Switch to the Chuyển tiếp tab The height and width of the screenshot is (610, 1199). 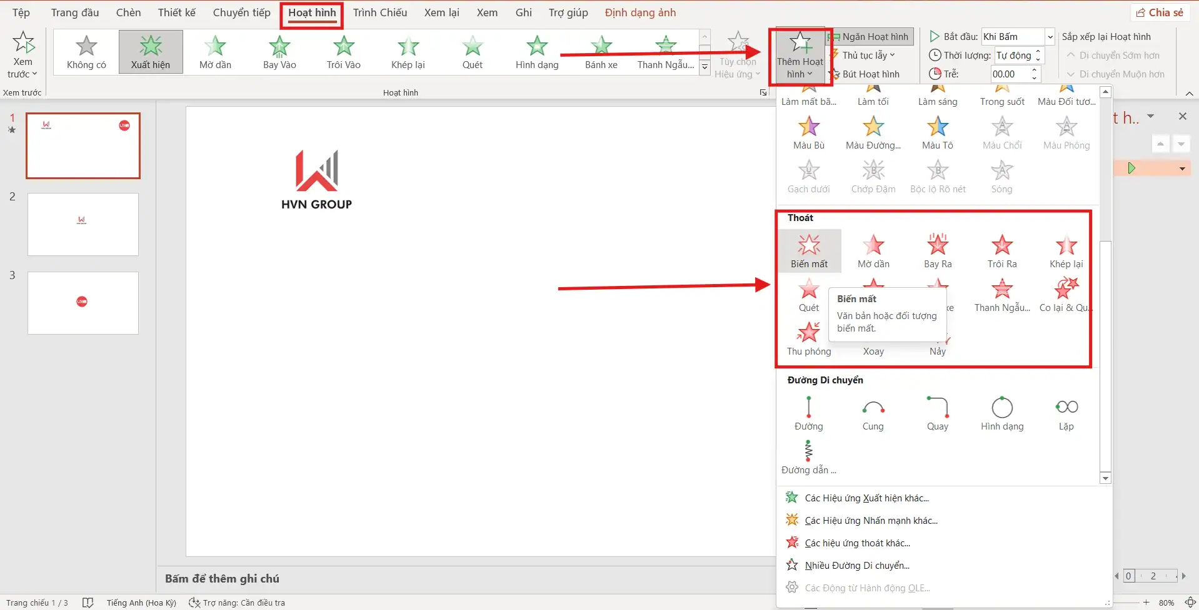point(241,12)
